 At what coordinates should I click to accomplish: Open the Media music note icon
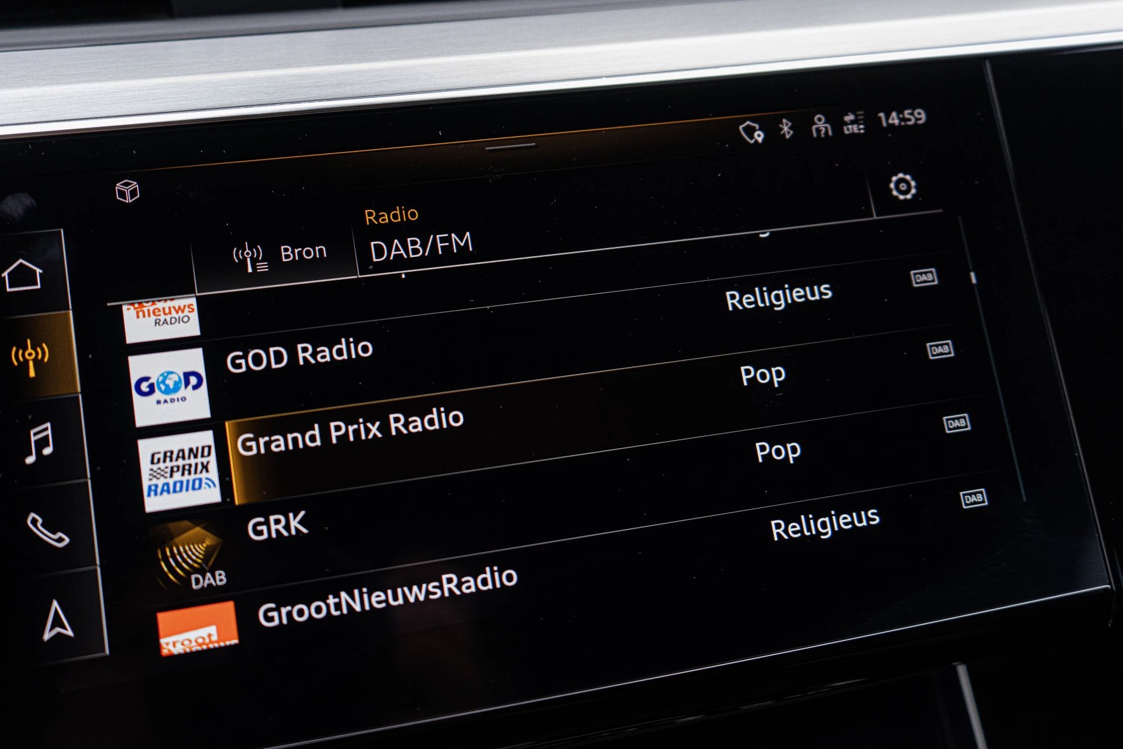(40, 442)
